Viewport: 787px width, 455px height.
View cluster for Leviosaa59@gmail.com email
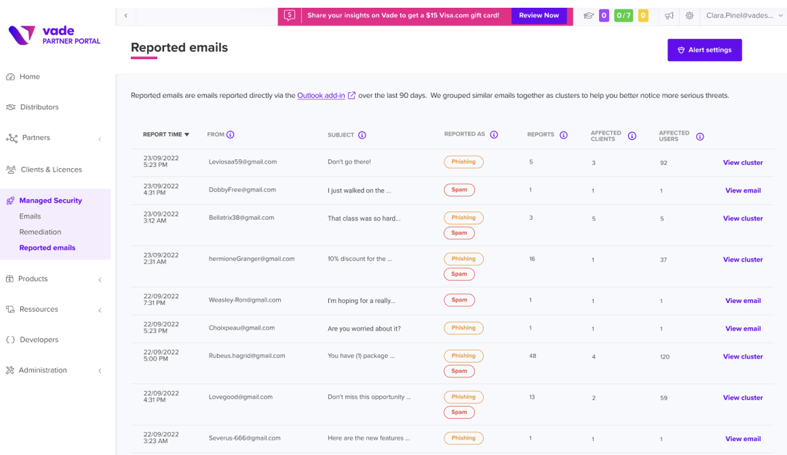[x=743, y=163]
